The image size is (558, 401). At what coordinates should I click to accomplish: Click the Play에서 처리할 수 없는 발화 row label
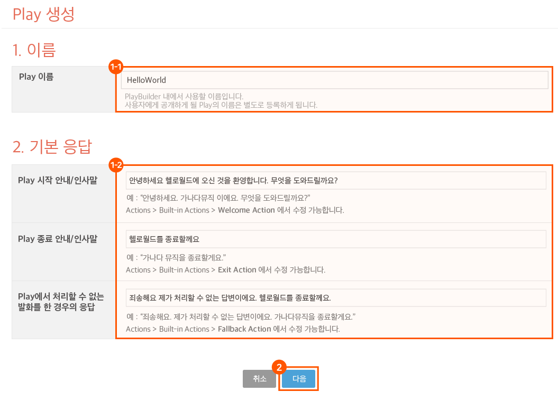pos(61,302)
